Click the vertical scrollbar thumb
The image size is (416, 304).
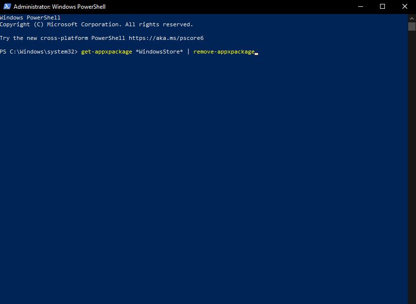coord(412,26)
